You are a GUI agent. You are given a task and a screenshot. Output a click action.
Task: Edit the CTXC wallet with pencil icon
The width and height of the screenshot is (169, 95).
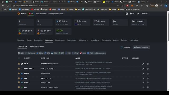pos(143,82)
